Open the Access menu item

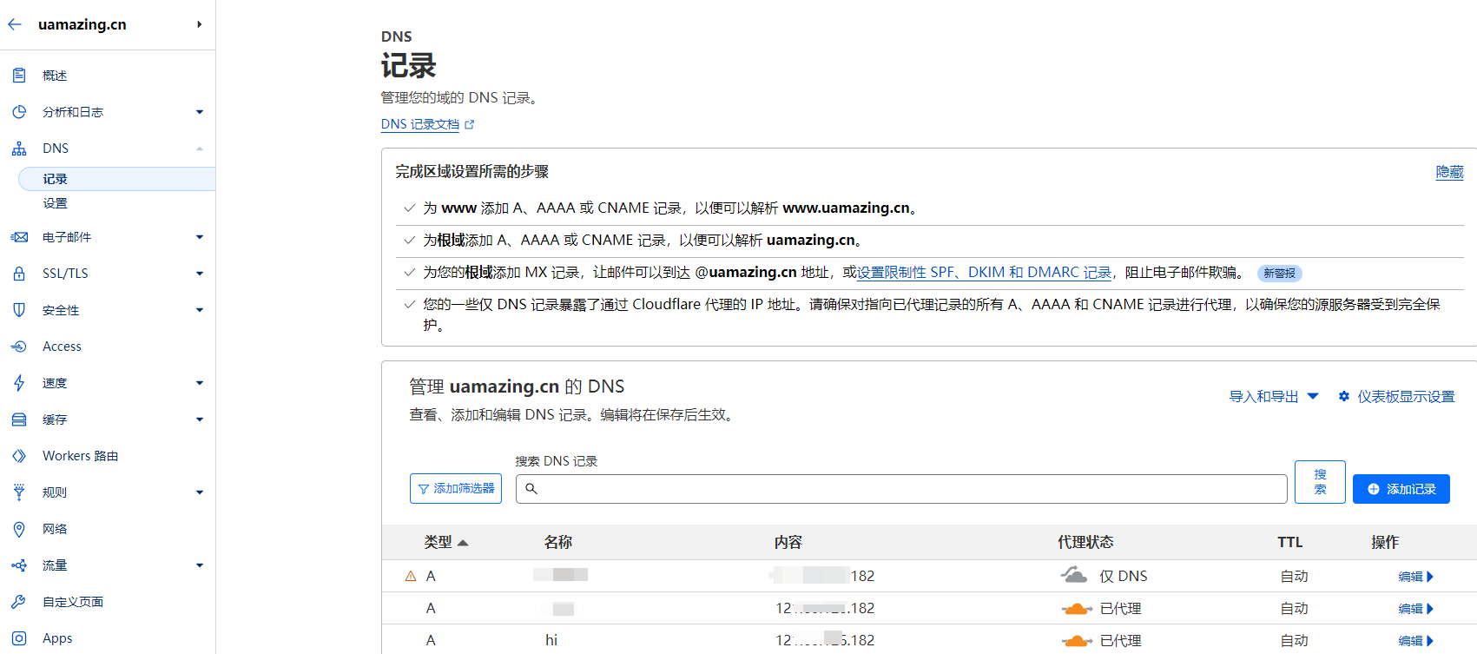click(x=62, y=347)
